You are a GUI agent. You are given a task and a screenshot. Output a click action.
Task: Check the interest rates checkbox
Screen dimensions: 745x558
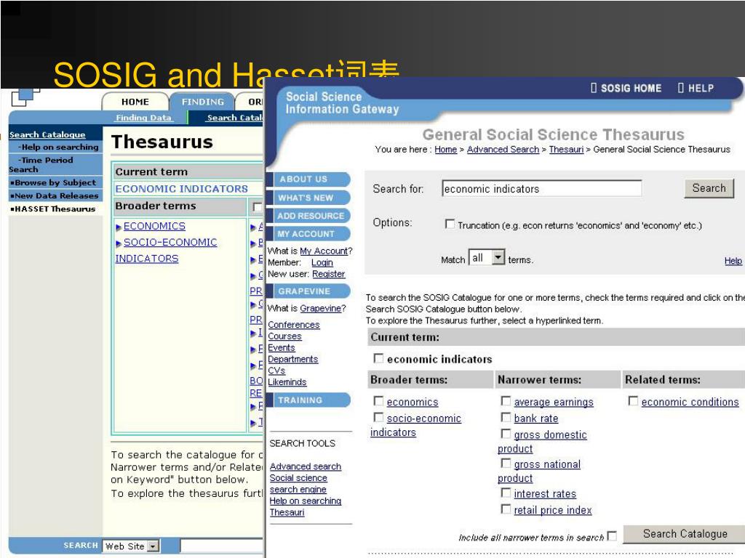pos(506,493)
